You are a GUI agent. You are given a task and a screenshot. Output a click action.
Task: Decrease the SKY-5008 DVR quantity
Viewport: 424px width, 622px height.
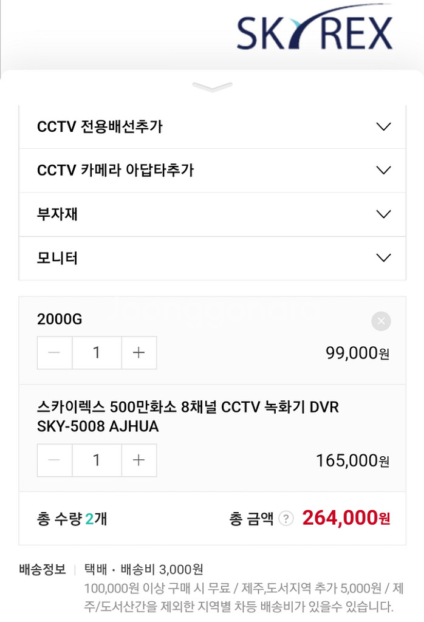click(x=55, y=460)
